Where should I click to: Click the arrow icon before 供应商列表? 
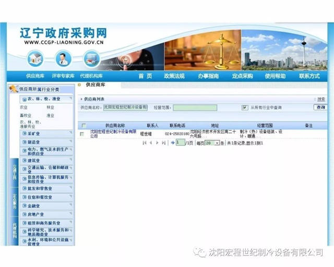pos(81,99)
